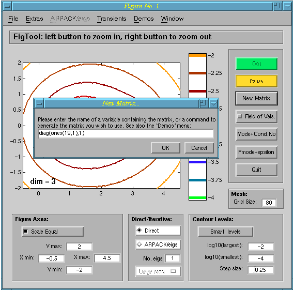The width and height of the screenshot is (294, 291).
Task: Click the New Matrix button
Action: pos(256,98)
